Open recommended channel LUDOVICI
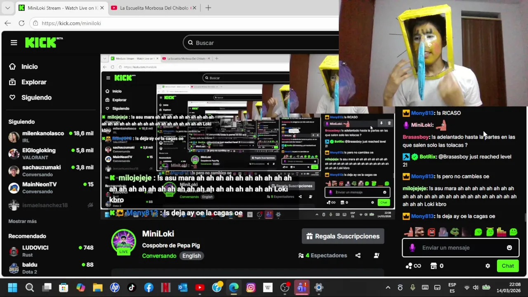Image resolution: width=528 pixels, height=297 pixels. point(51,251)
